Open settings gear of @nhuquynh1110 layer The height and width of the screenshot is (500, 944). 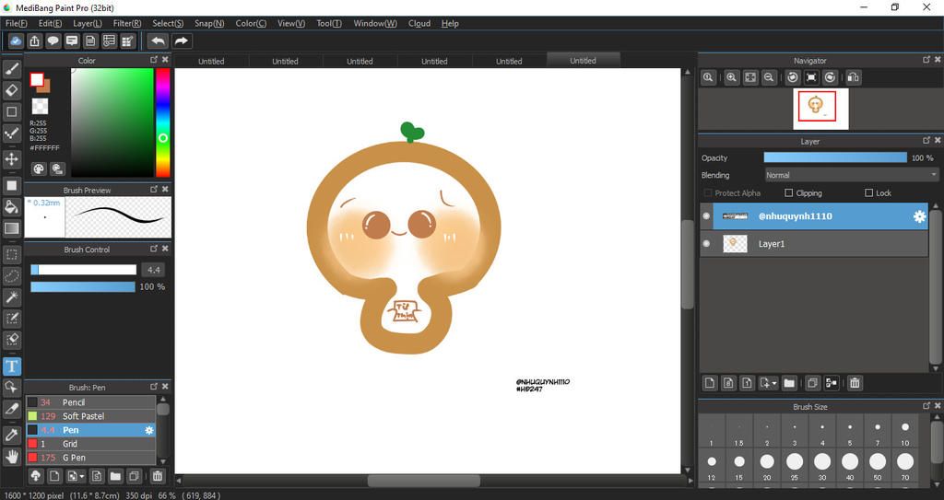[x=919, y=216]
